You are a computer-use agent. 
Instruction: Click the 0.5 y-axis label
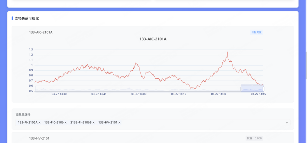[x=31, y=91]
